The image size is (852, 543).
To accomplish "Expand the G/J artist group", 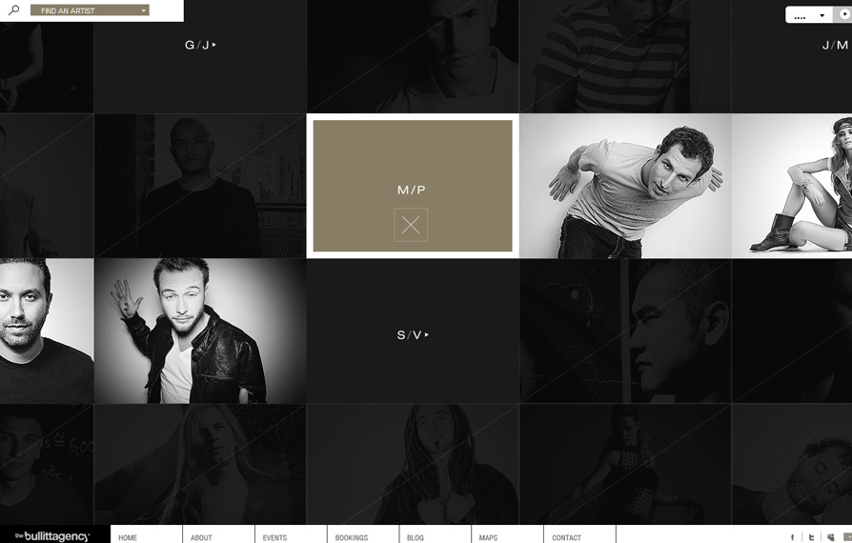I will (x=200, y=45).
